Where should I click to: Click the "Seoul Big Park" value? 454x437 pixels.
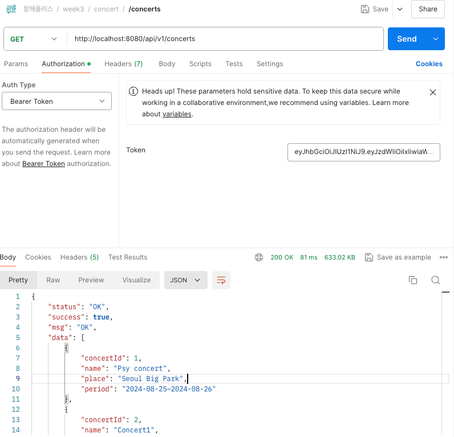150,379
